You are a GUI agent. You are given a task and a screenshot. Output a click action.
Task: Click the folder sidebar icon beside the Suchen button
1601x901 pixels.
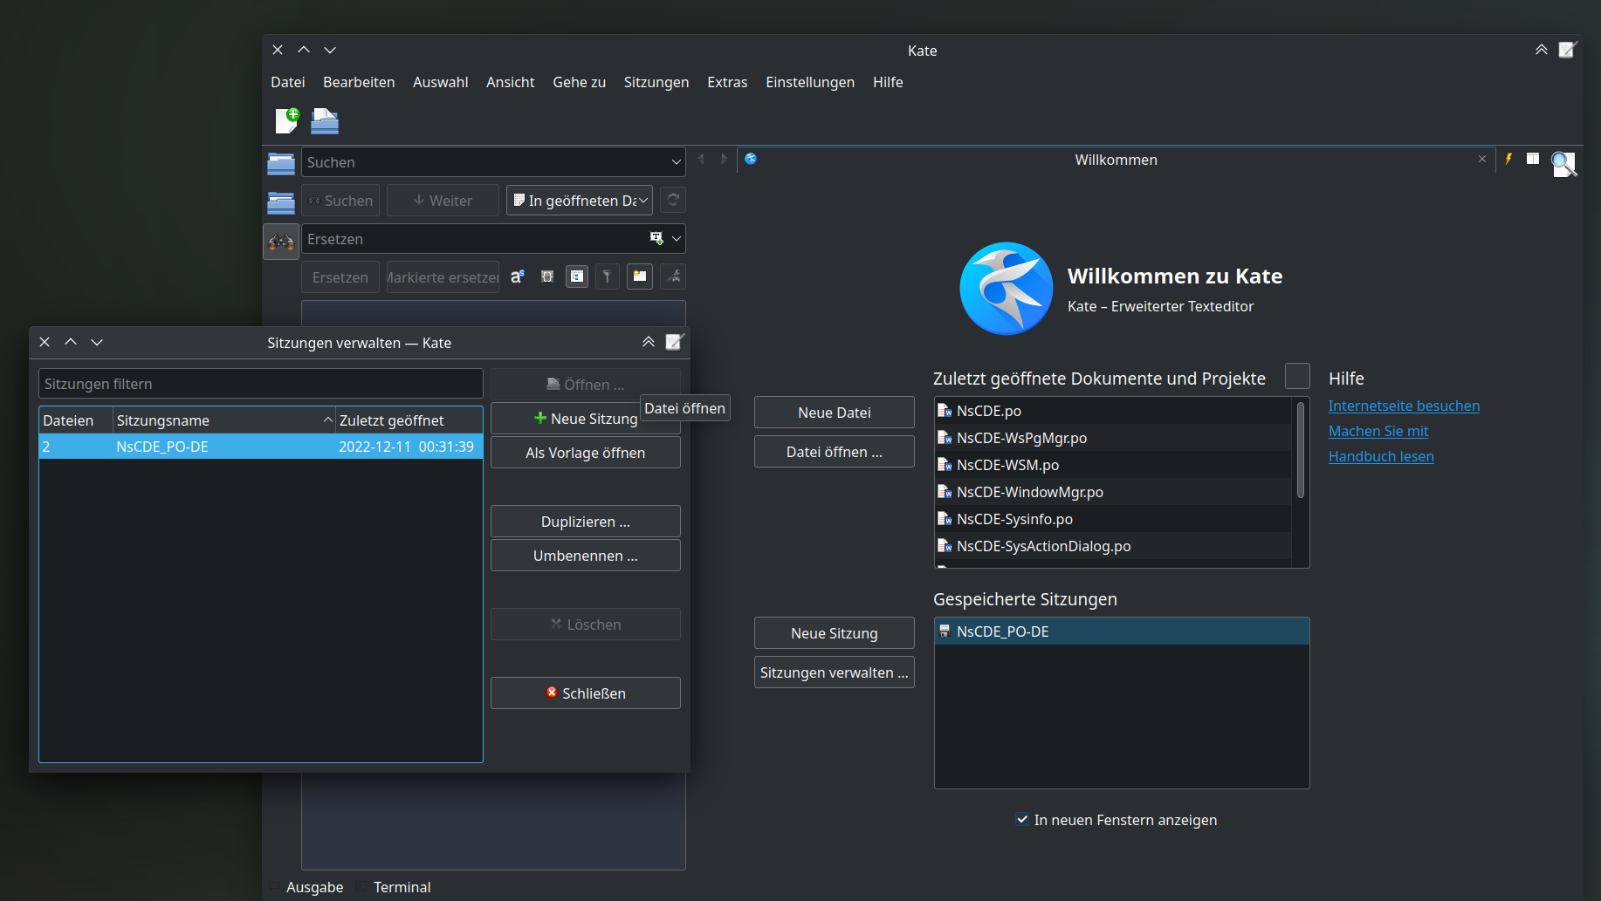coord(281,201)
